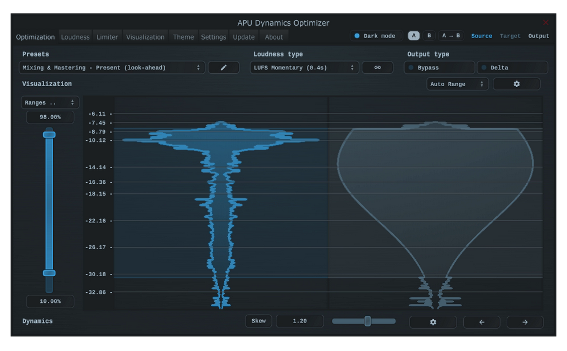
Task: Click the -10.12 scale label
Action: (95, 140)
